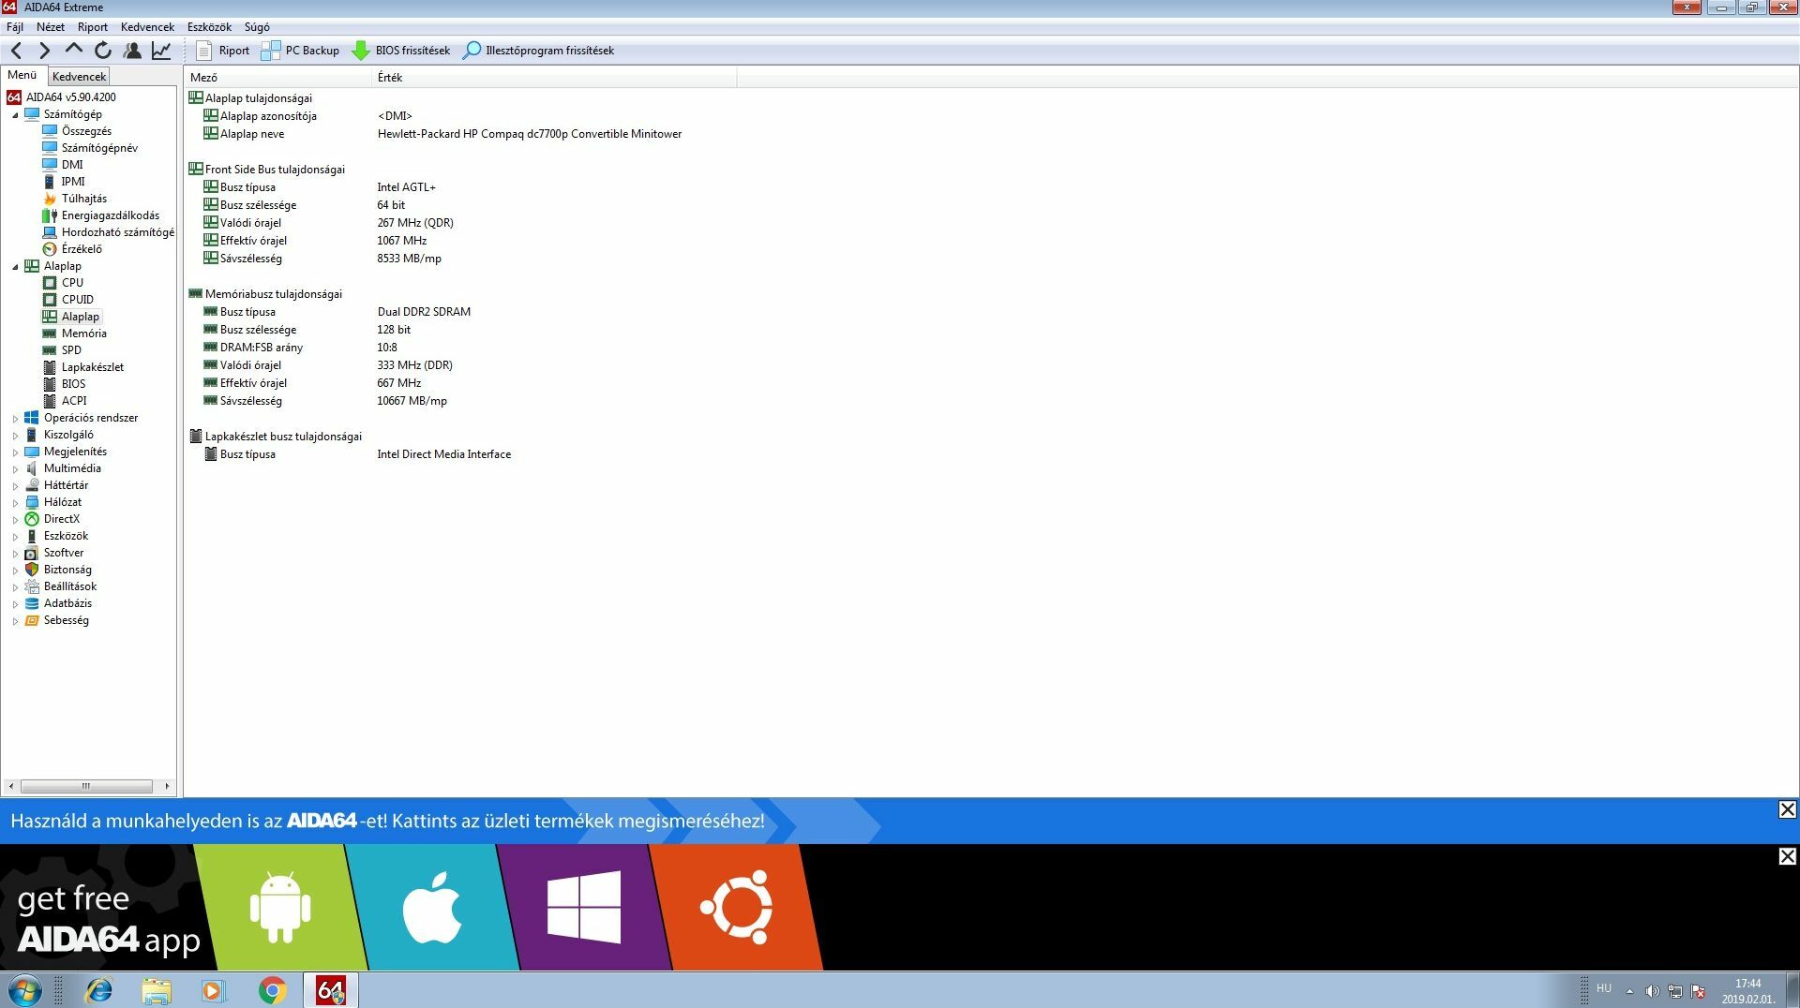
Task: Click the Ubuntu app tile
Action: (736, 907)
